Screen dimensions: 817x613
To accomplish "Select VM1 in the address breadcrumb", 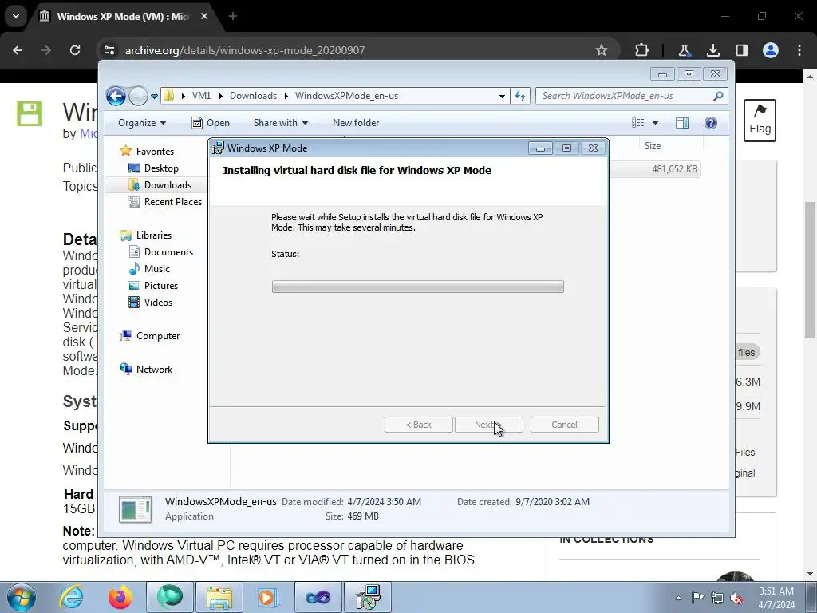I will pos(202,96).
